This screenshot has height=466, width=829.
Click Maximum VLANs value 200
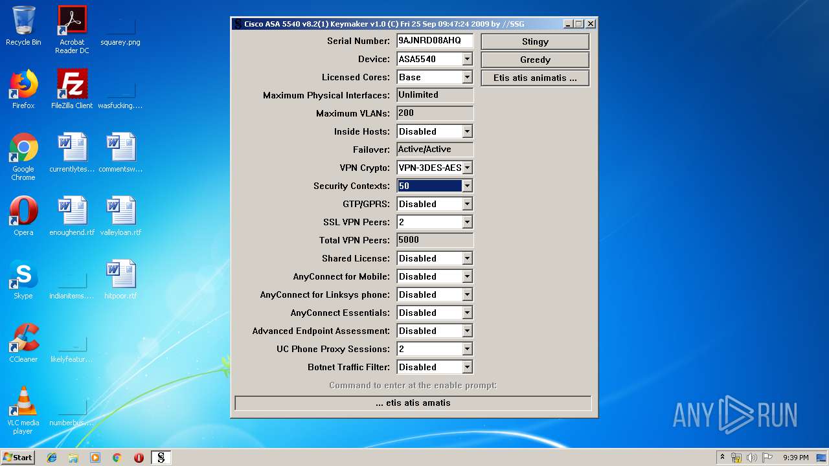pos(435,113)
